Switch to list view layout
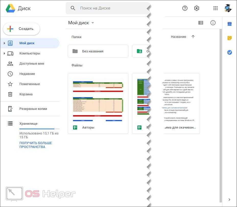Viewport: 237px width, 207px height. click(201, 23)
